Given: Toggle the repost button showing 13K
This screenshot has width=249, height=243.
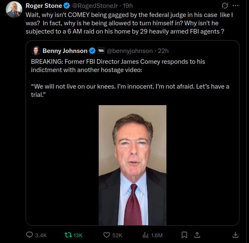Looking at the screenshot, I should point(69,235).
